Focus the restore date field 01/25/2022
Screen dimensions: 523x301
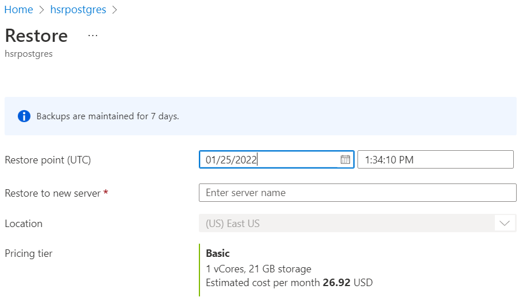(x=276, y=159)
